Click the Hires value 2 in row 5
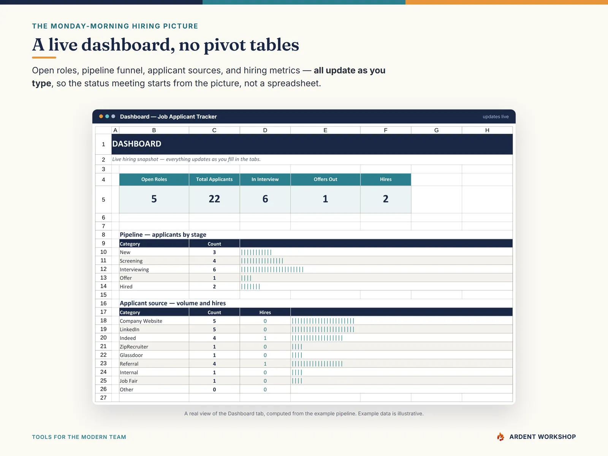 (x=386, y=199)
